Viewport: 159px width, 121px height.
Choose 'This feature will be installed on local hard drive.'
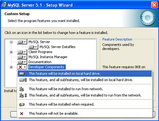pos(85,74)
